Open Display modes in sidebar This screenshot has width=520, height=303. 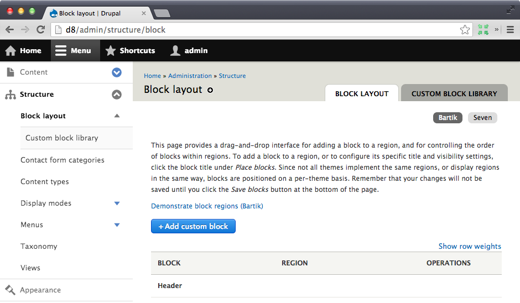click(x=46, y=203)
